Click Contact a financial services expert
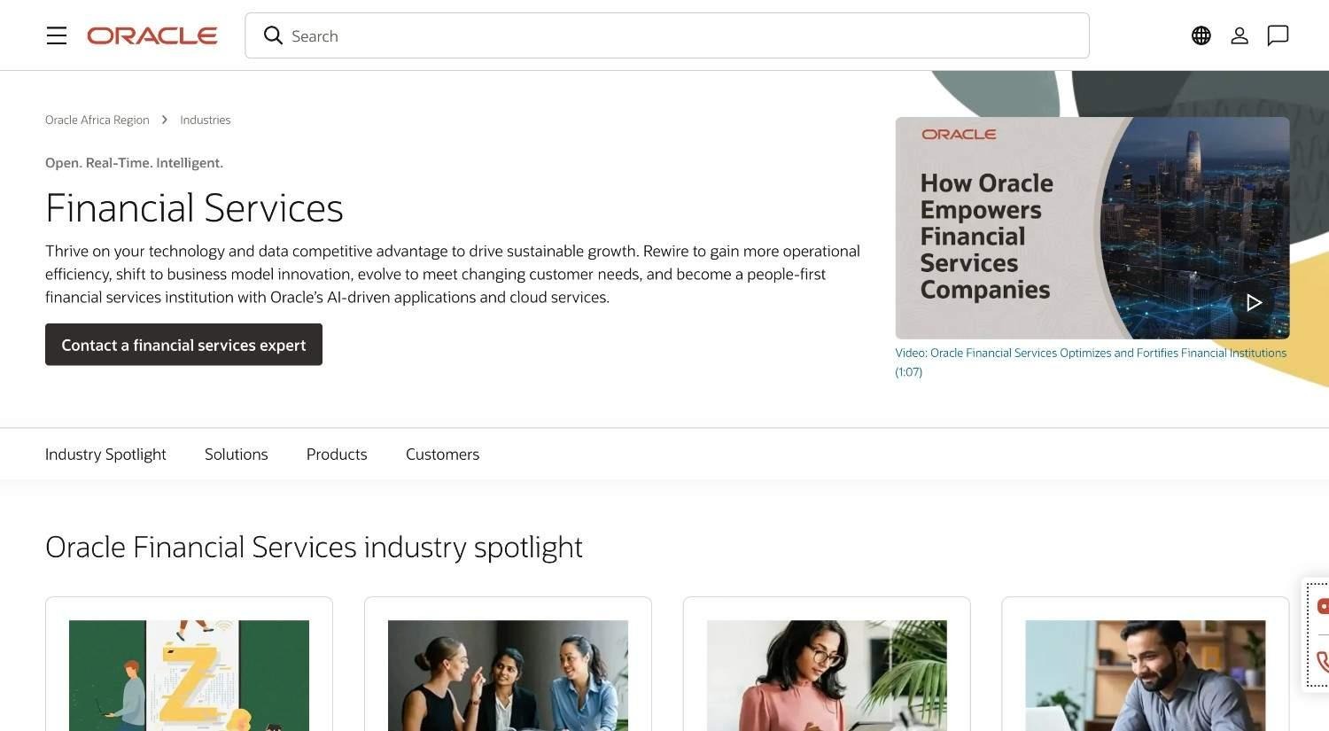 tap(183, 345)
